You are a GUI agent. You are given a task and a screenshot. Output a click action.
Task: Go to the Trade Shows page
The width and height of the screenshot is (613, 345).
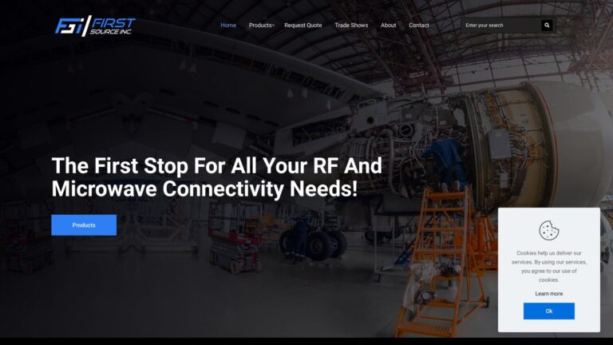(351, 25)
